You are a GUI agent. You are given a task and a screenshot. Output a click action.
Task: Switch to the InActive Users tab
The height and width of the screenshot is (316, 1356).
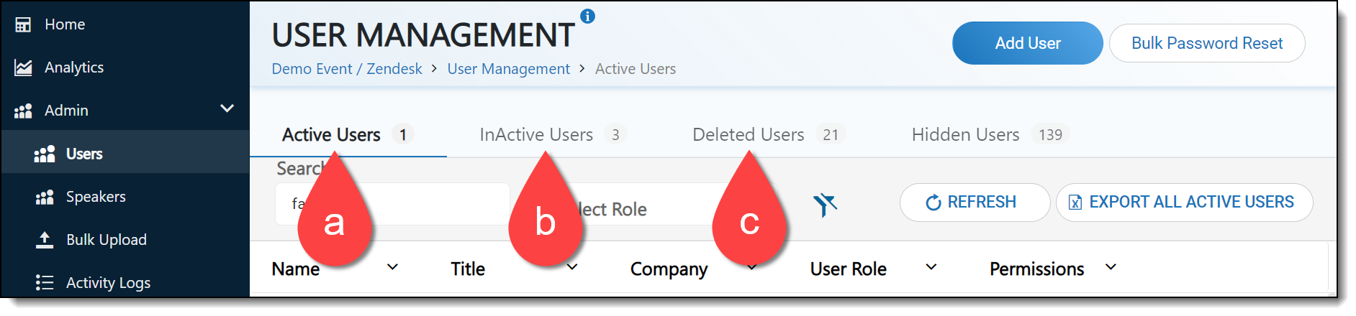pyautogui.click(x=537, y=134)
